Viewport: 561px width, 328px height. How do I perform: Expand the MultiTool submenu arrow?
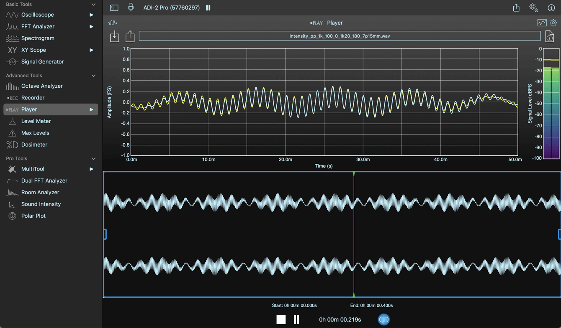91,169
